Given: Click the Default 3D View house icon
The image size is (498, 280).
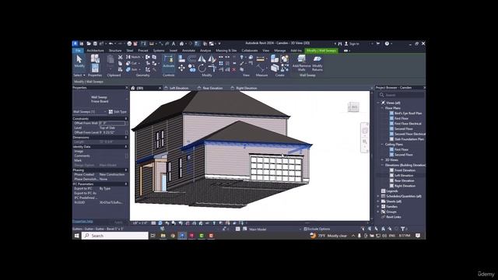Looking at the screenshot, I should 181,44.
